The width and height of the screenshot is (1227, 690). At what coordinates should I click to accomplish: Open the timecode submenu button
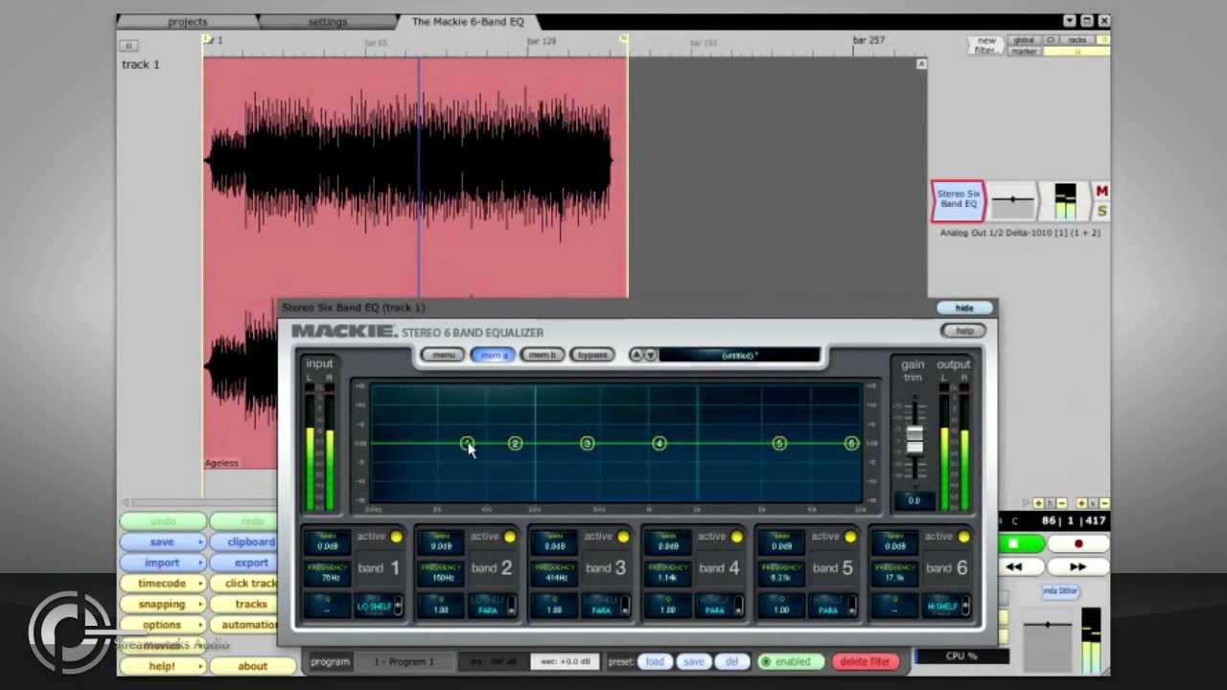pos(163,584)
